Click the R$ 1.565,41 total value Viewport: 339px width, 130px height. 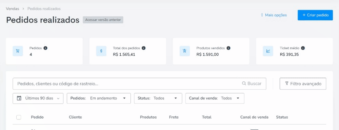click(124, 55)
